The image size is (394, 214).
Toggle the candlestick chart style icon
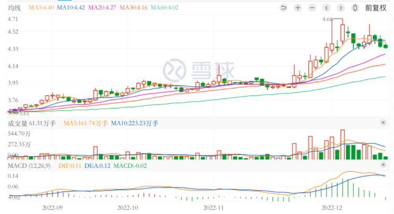click(x=355, y=8)
